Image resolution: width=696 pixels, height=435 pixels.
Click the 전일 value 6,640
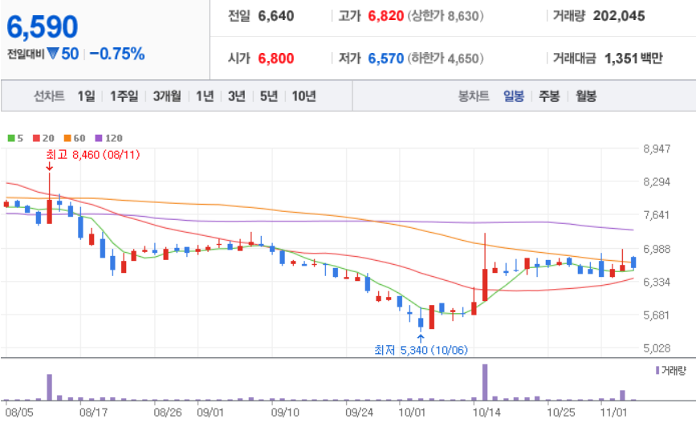275,16
